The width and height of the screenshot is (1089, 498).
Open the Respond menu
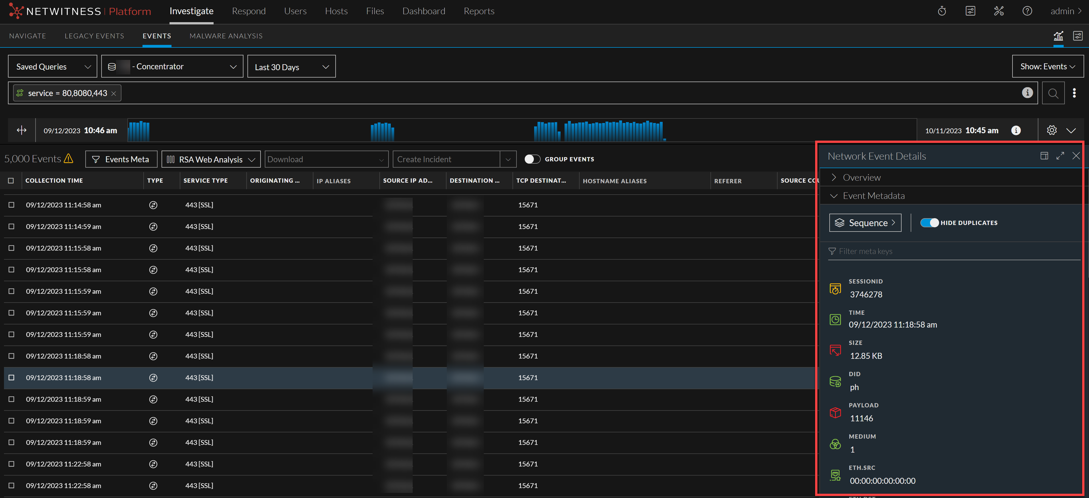click(249, 11)
